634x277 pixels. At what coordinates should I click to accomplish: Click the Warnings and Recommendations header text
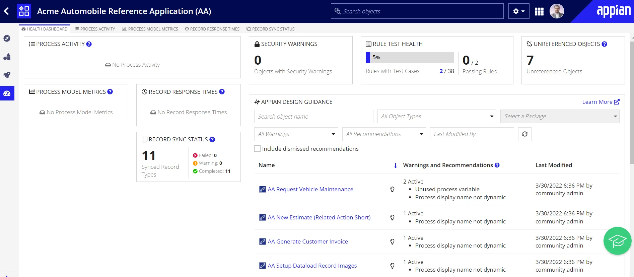pyautogui.click(x=448, y=165)
